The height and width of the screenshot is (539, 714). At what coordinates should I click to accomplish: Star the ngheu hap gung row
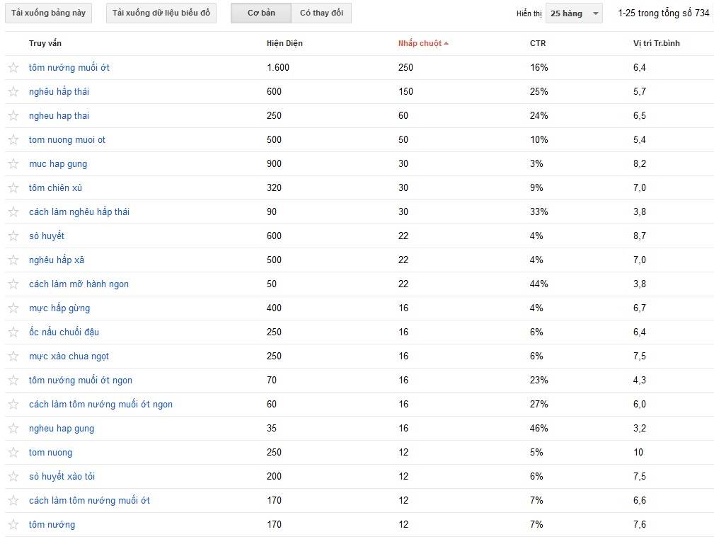click(13, 429)
